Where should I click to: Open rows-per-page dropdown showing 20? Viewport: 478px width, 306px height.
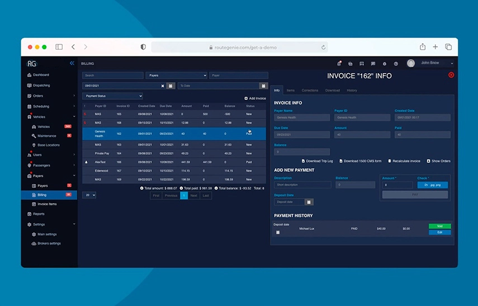pyautogui.click(x=89, y=195)
